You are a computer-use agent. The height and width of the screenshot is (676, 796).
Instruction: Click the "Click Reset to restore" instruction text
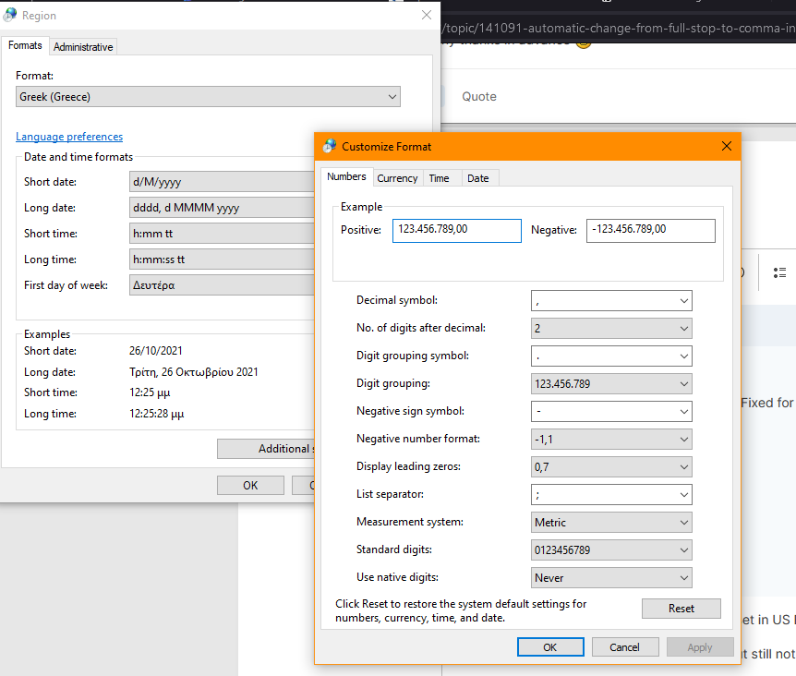[461, 610]
